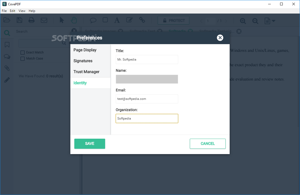Image resolution: width=300 pixels, height=195 pixels.
Task: Go to the previous page with the arrow
Action: (201, 21)
